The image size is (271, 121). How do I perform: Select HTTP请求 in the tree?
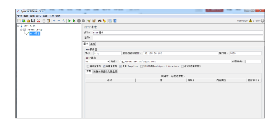[35, 34]
